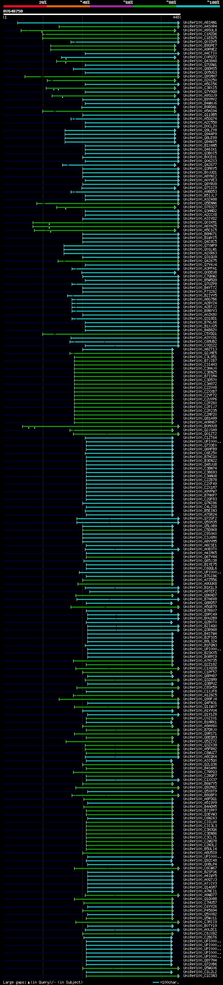Select hit label UniRef100_B5IJL7
The width and height of the screenshot is (223, 985).
pyautogui.click(x=200, y=195)
